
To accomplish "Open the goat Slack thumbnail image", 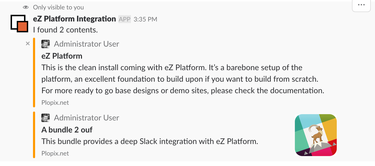I will click(x=316, y=135).
